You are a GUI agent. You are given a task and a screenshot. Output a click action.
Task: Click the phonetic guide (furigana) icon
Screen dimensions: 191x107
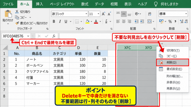click(x=106, y=21)
